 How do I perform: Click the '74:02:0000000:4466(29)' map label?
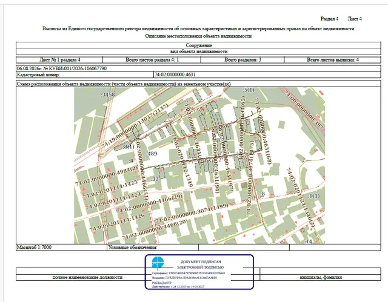[150, 203]
